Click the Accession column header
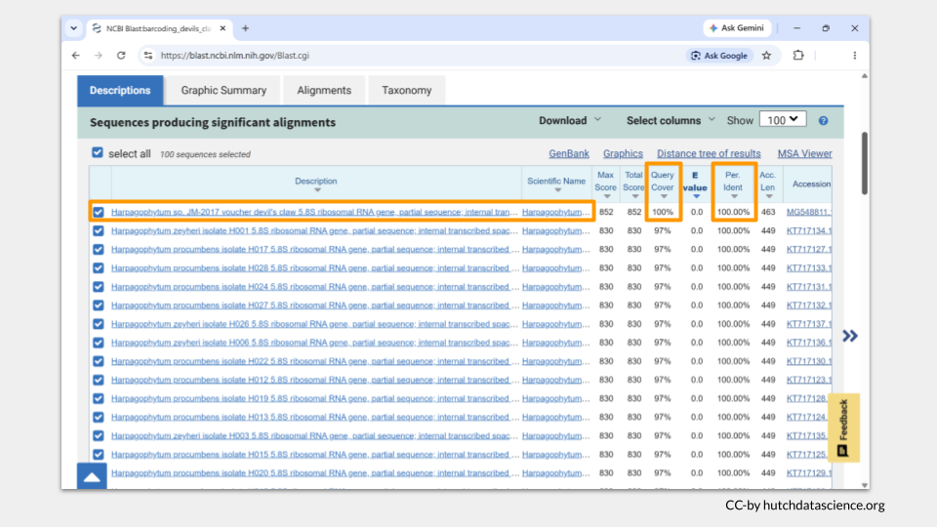Image resolution: width=937 pixels, height=527 pixels. tap(811, 184)
